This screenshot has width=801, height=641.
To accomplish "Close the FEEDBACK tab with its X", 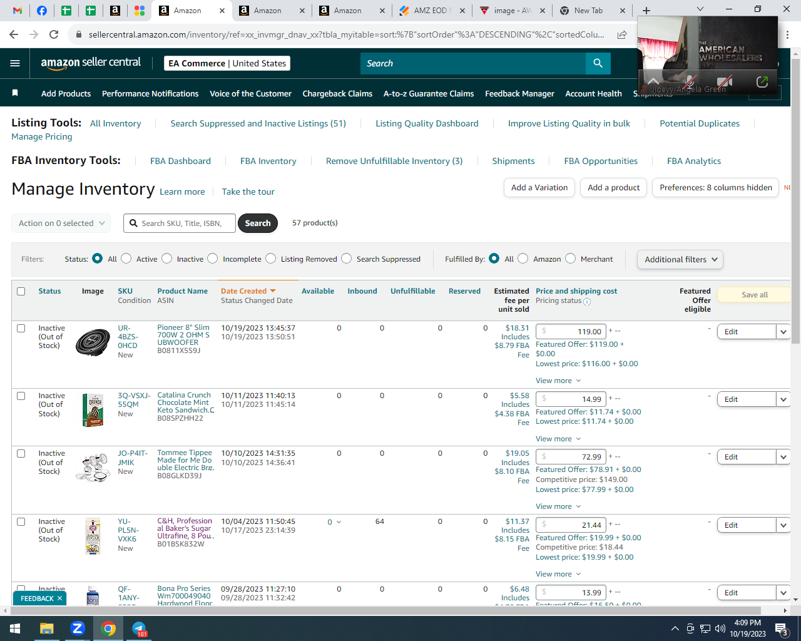I will 60,598.
